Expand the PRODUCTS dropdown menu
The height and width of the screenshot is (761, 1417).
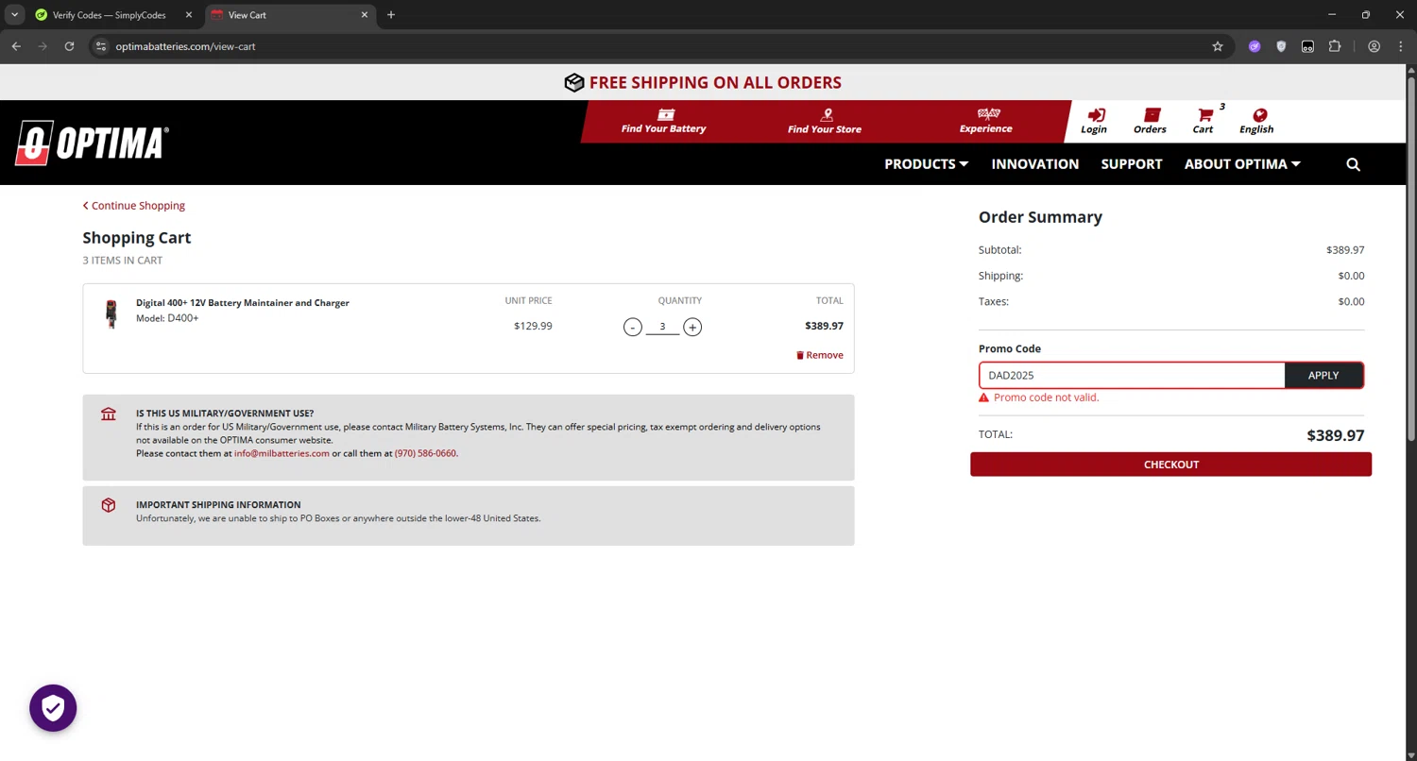pos(926,164)
